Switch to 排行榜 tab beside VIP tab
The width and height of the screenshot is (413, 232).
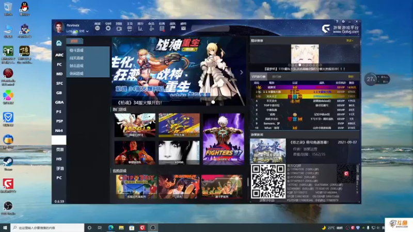click(x=277, y=77)
